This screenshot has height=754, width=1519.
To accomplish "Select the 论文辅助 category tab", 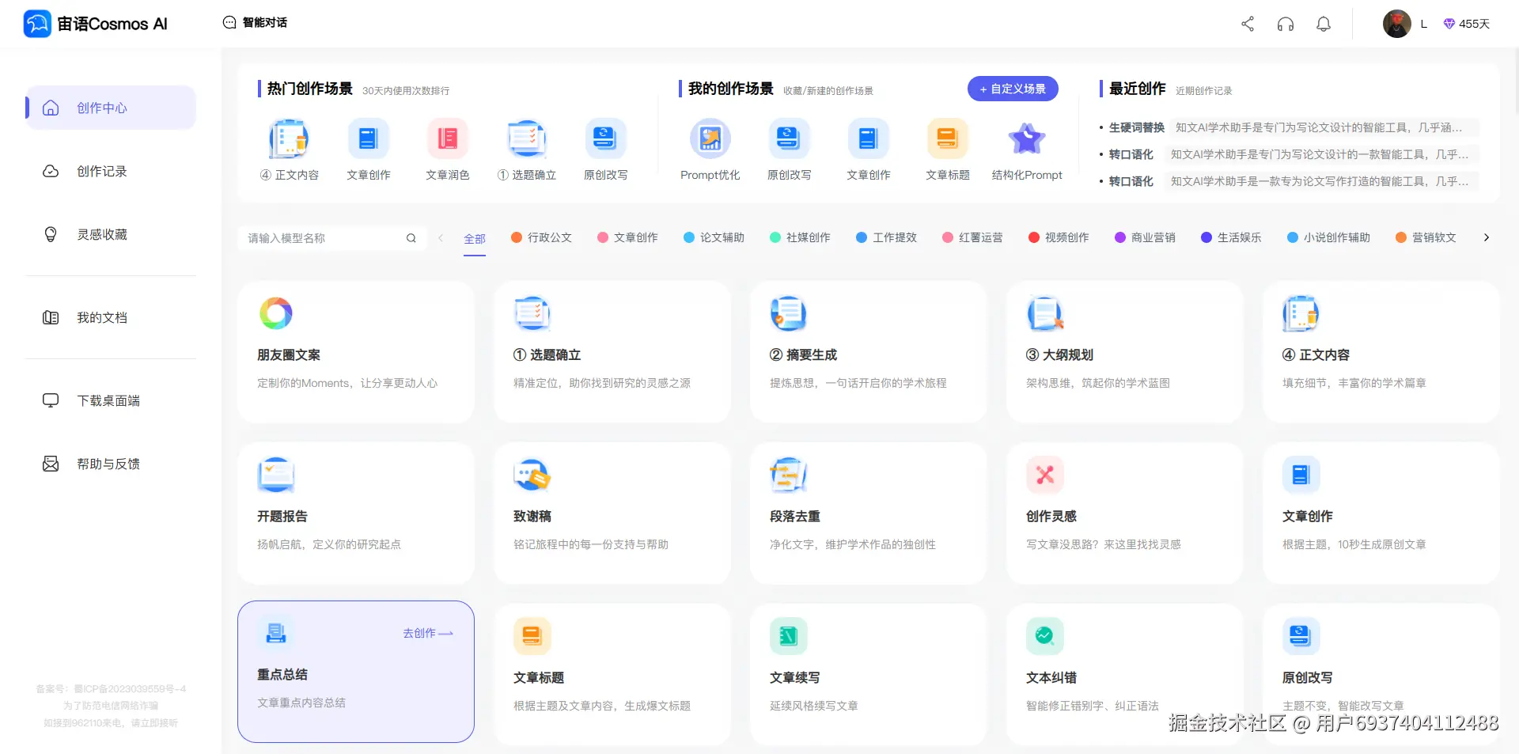I will 714,237.
